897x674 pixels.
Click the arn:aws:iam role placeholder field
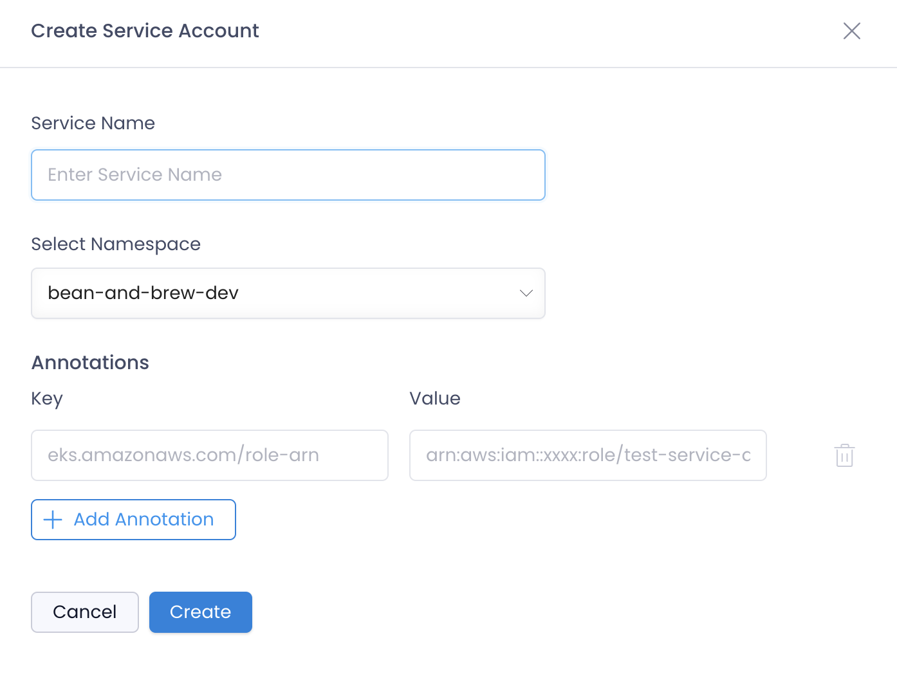tap(588, 455)
